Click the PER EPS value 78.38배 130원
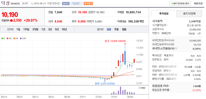This screenshot has height=99, width=206. click(x=192, y=67)
